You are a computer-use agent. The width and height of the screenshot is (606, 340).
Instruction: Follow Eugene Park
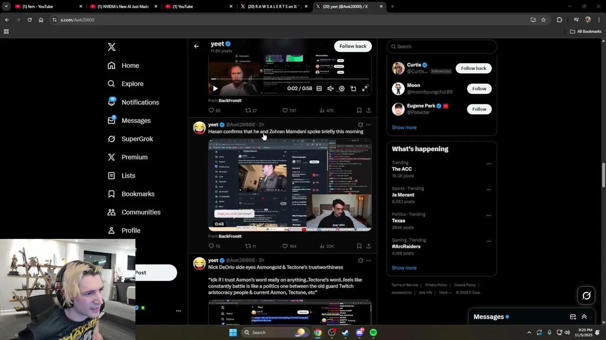[x=479, y=109]
